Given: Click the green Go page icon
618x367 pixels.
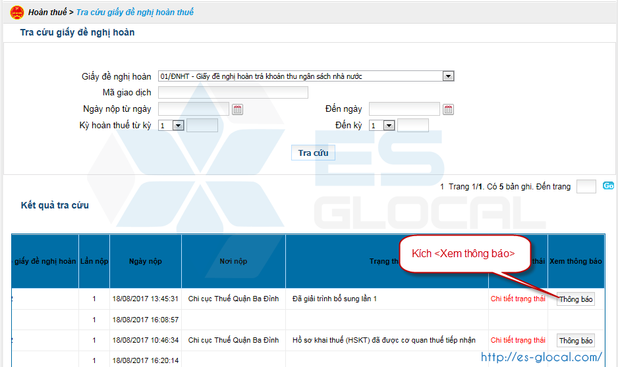Looking at the screenshot, I should (608, 185).
